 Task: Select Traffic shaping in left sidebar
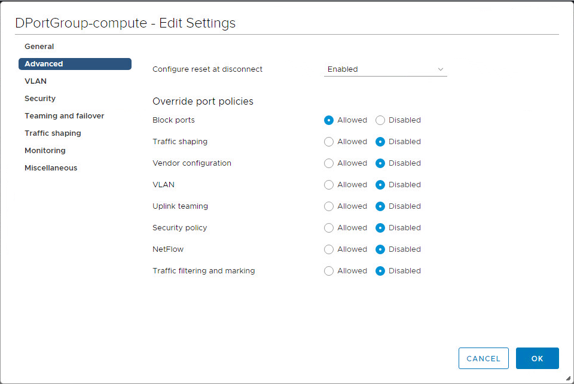coord(53,133)
